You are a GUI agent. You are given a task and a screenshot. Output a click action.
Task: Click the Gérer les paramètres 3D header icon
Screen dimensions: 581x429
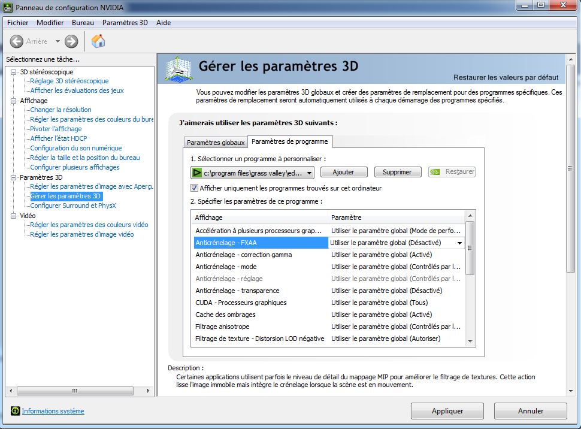point(178,69)
